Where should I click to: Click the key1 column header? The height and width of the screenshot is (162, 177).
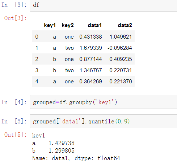[x=50, y=25]
